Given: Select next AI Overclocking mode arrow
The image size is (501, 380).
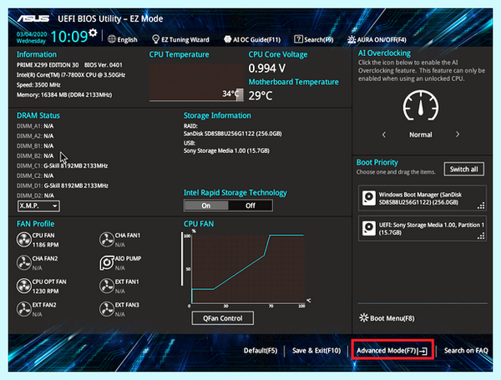Looking at the screenshot, I should coord(458,134).
